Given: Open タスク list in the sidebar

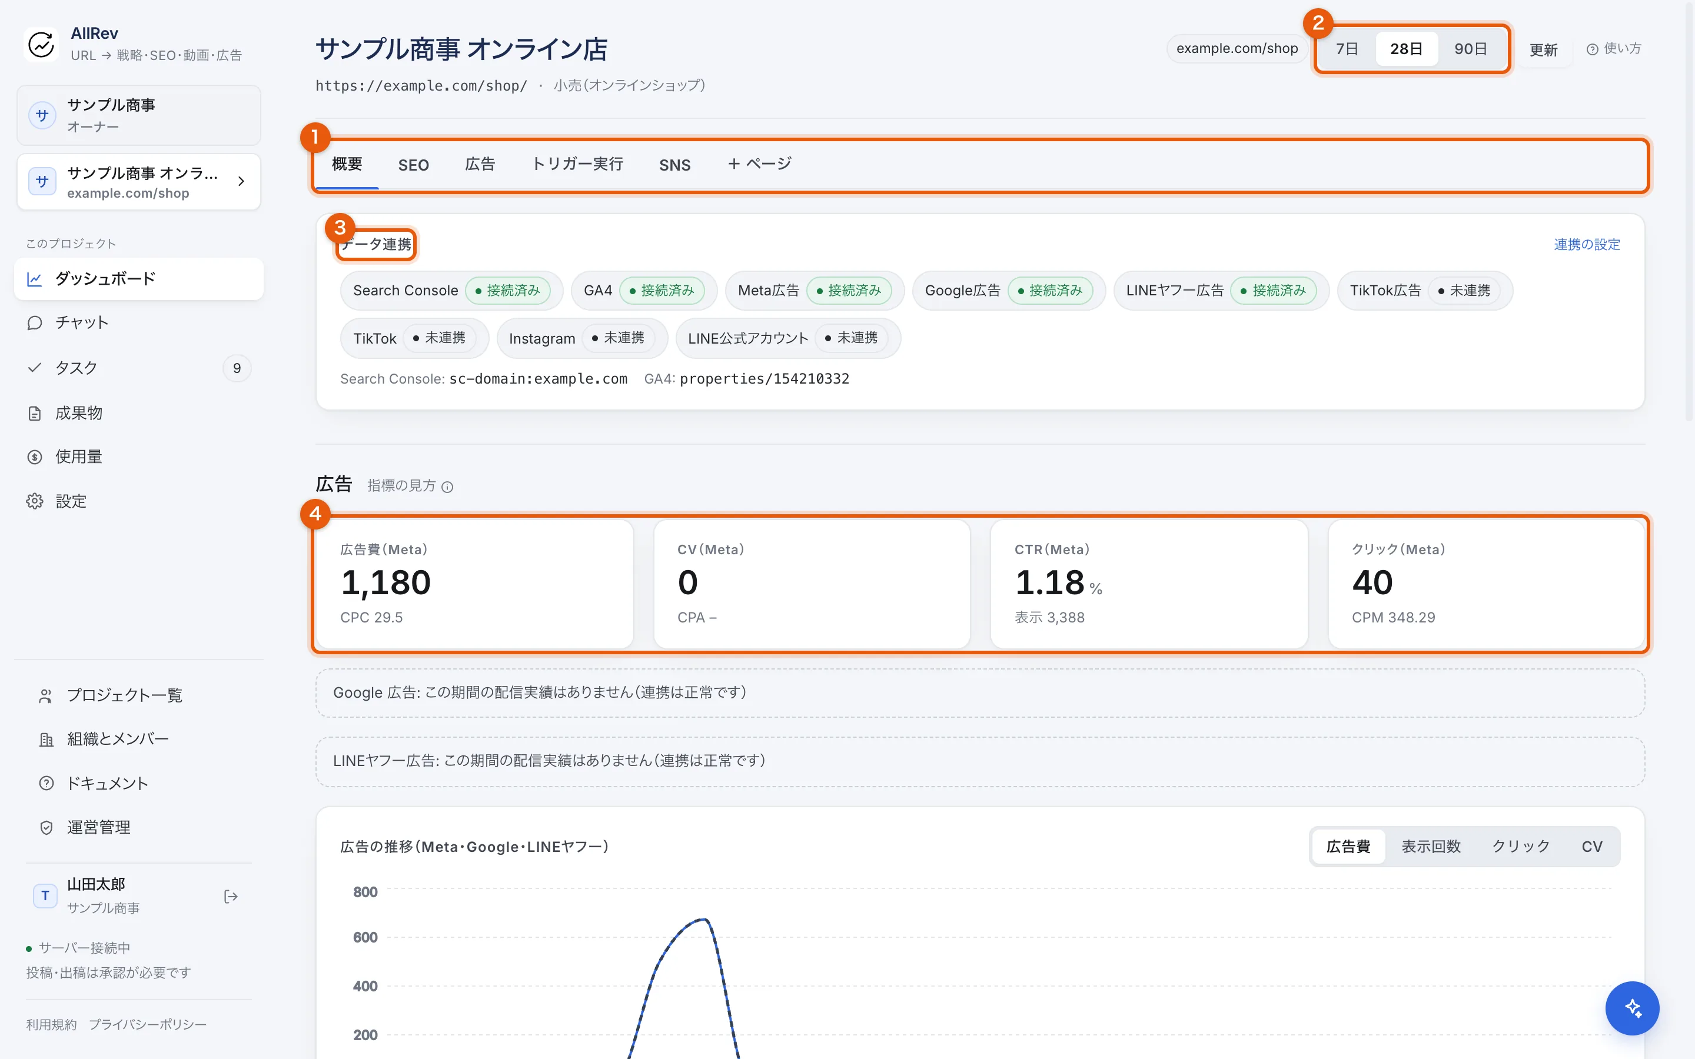Looking at the screenshot, I should 139,368.
